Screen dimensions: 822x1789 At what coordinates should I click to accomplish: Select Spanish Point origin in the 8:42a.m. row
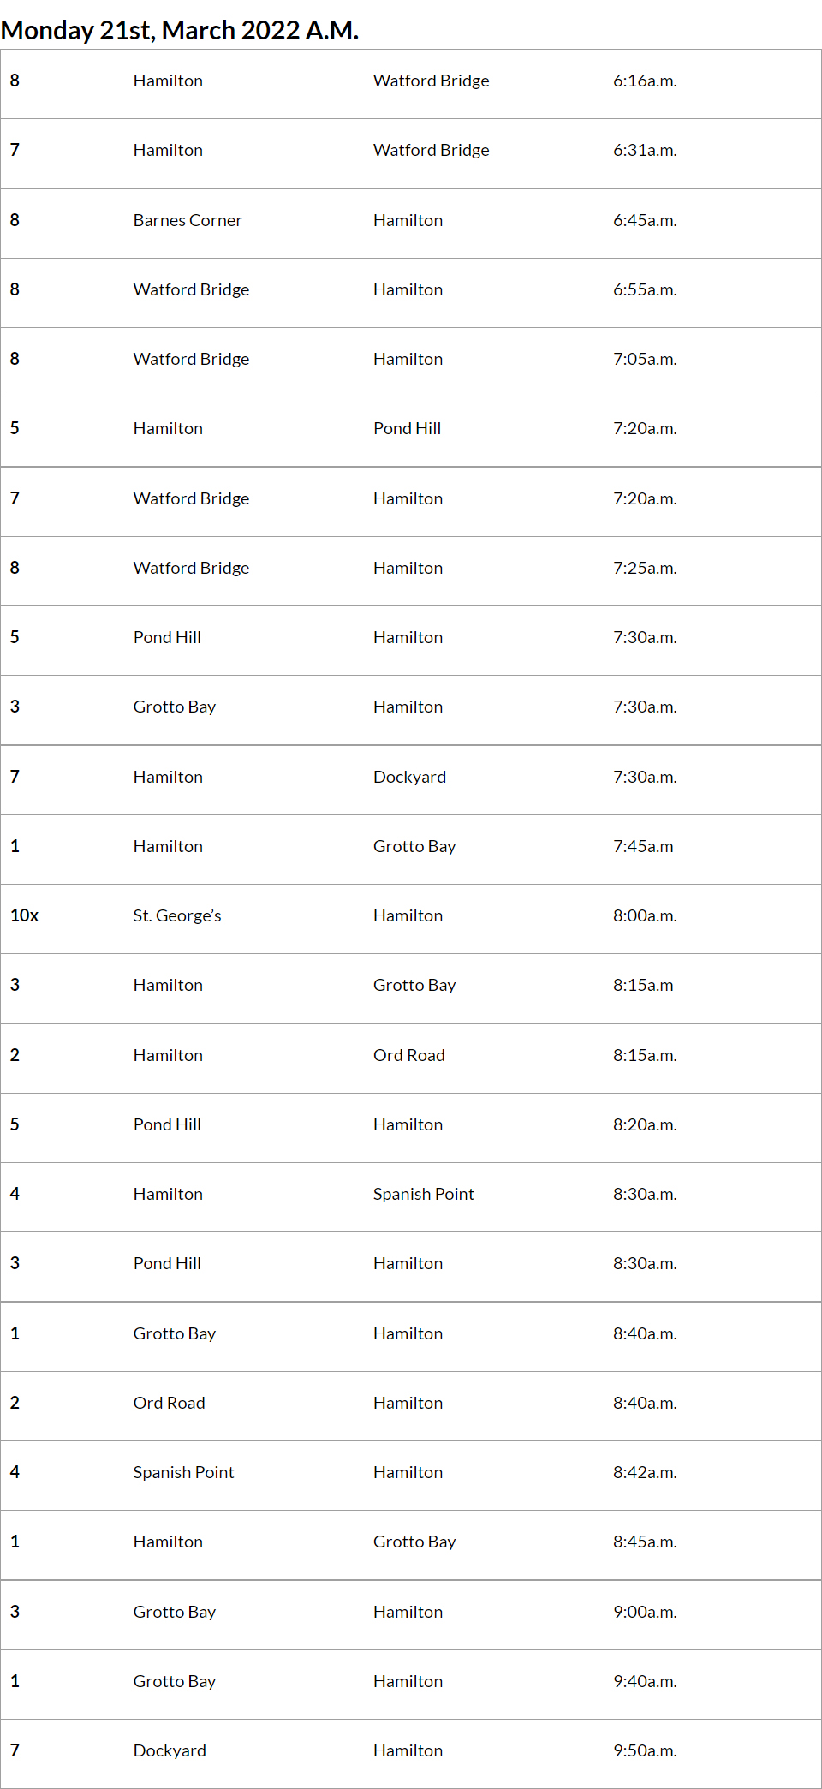(183, 1473)
